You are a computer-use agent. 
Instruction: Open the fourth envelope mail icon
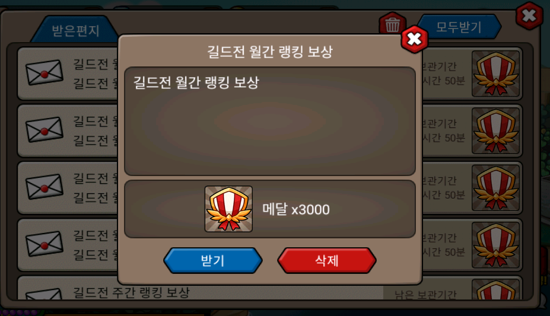point(44,244)
